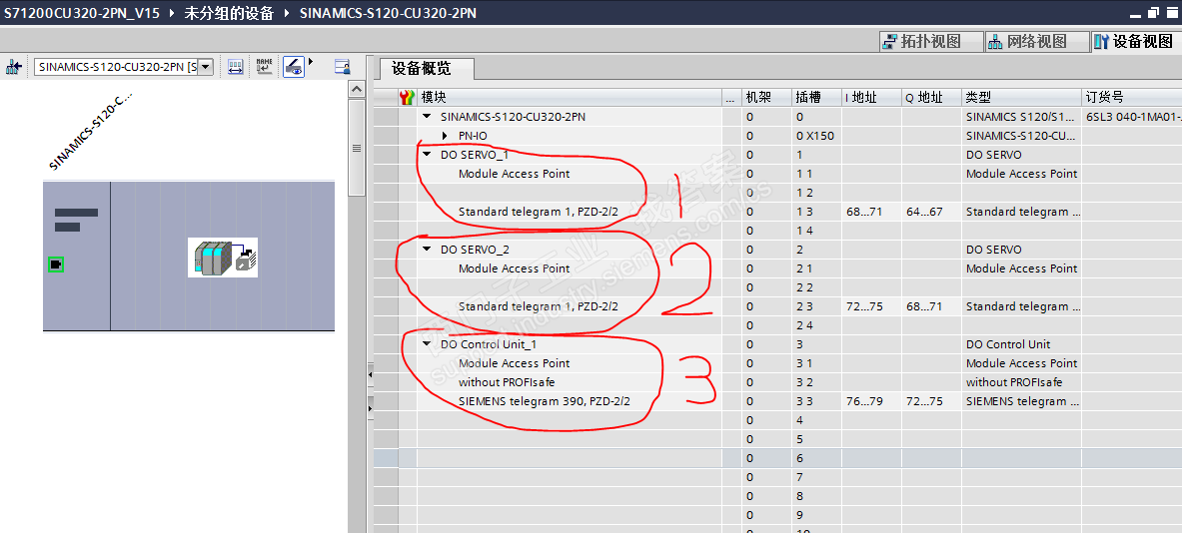
Task: Click the 订货号 column header
Action: pyautogui.click(x=1131, y=97)
